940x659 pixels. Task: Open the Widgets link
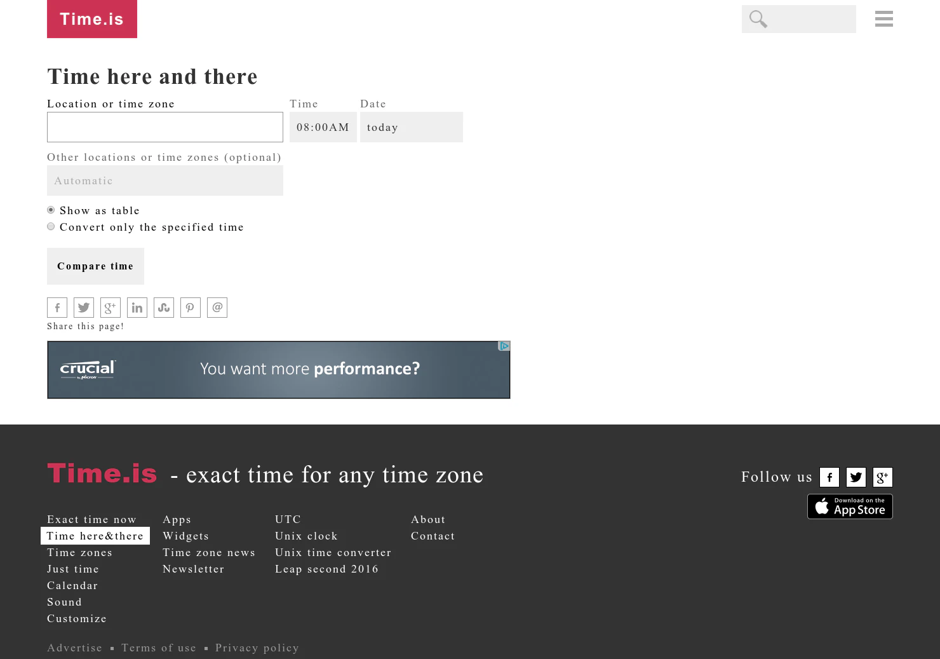186,536
